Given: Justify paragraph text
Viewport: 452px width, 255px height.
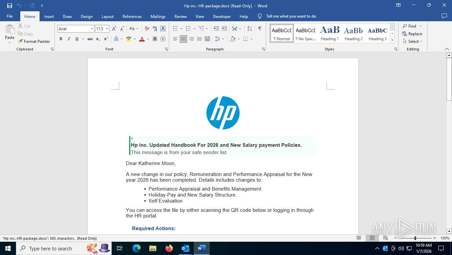Looking at the screenshot, I should [x=199, y=39].
